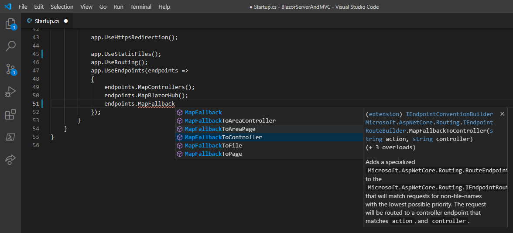
Task: Click the method icon beside MapFallbackToAreaController
Action: tap(180, 121)
